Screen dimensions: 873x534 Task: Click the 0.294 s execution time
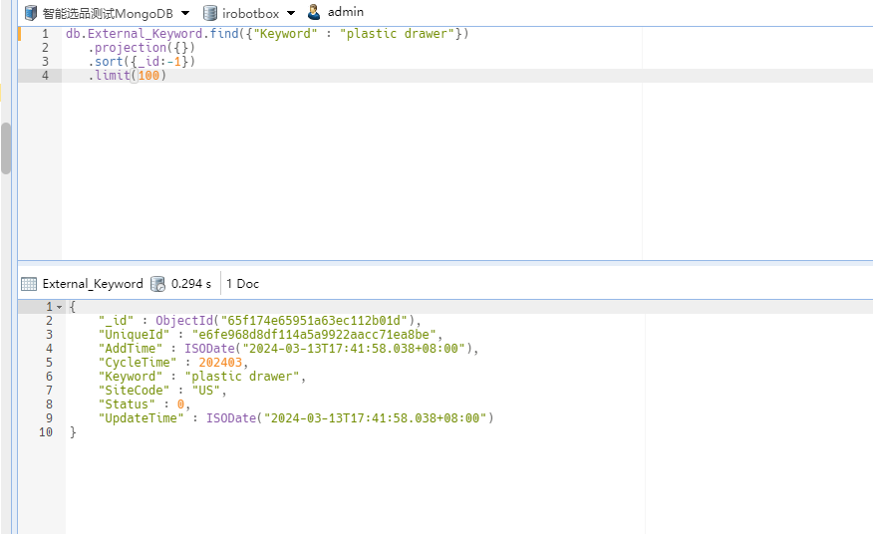click(191, 284)
